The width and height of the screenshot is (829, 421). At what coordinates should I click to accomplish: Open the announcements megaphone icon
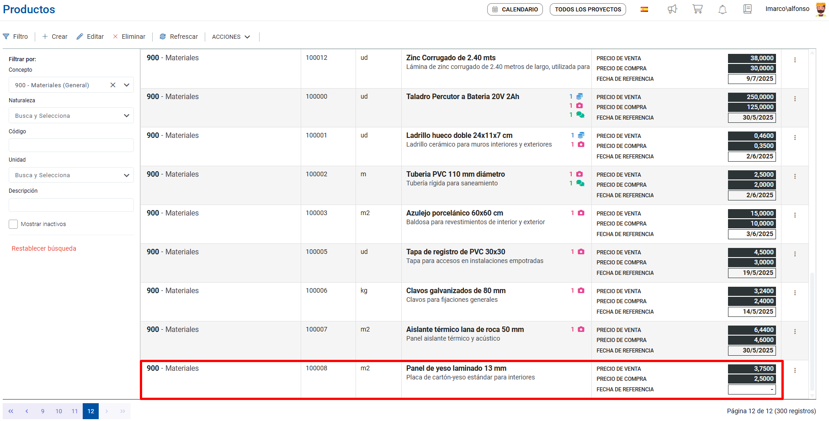tap(672, 9)
